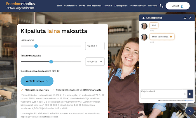The width and height of the screenshot is (196, 118).
Task: Open the 8 vuotta dropdown
Action: pos(95,62)
